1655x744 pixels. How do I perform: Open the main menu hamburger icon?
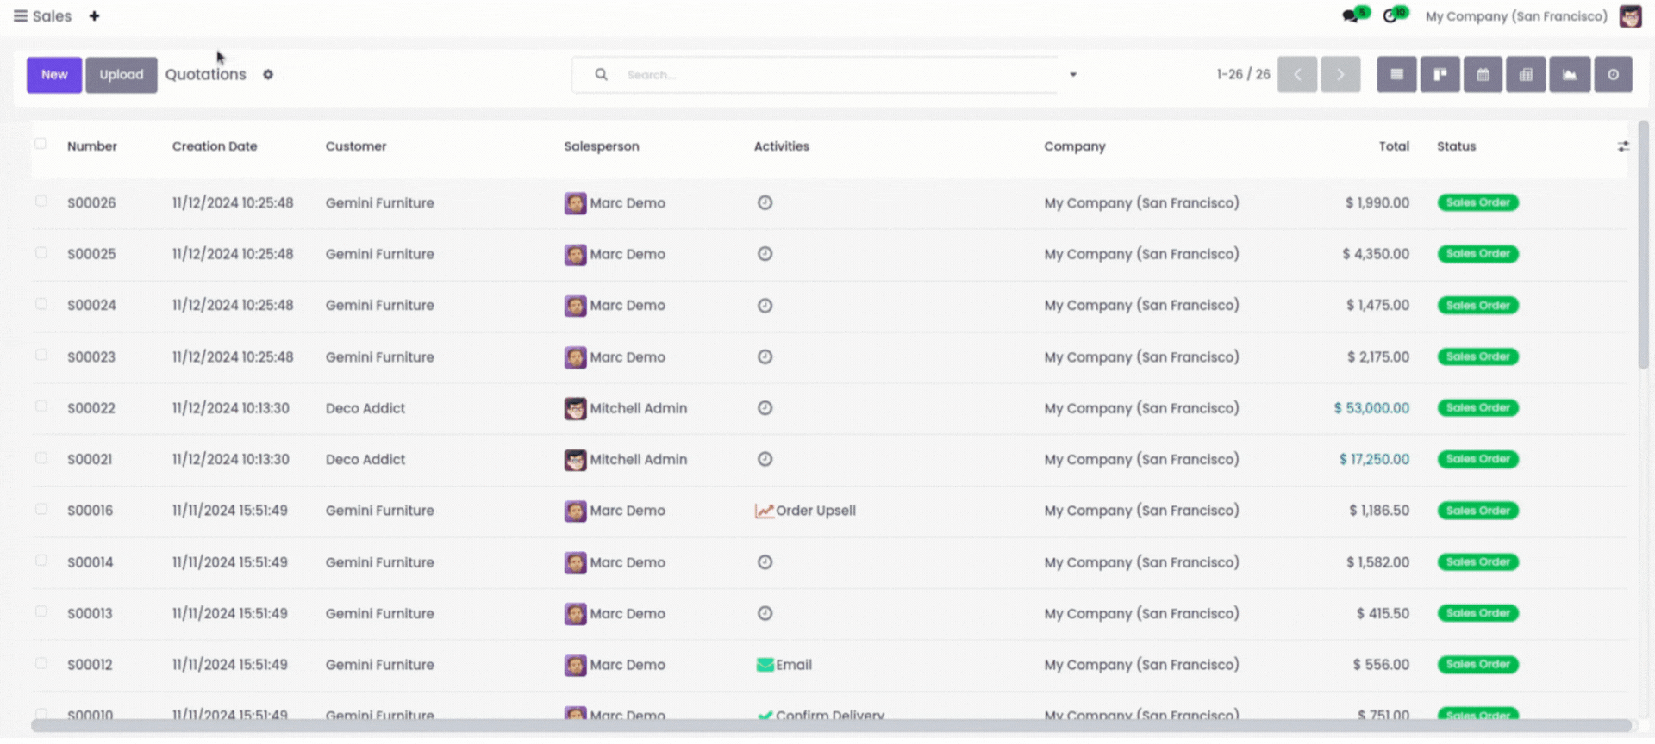point(20,16)
